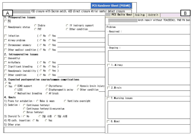The width and height of the screenshot is (193, 137).
Task: Choose preoperative 'Other condition' radio beside PHT
Action: (67, 29)
